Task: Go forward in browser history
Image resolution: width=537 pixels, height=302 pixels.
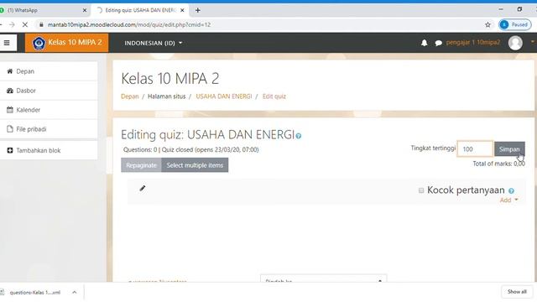Action: [12, 24]
